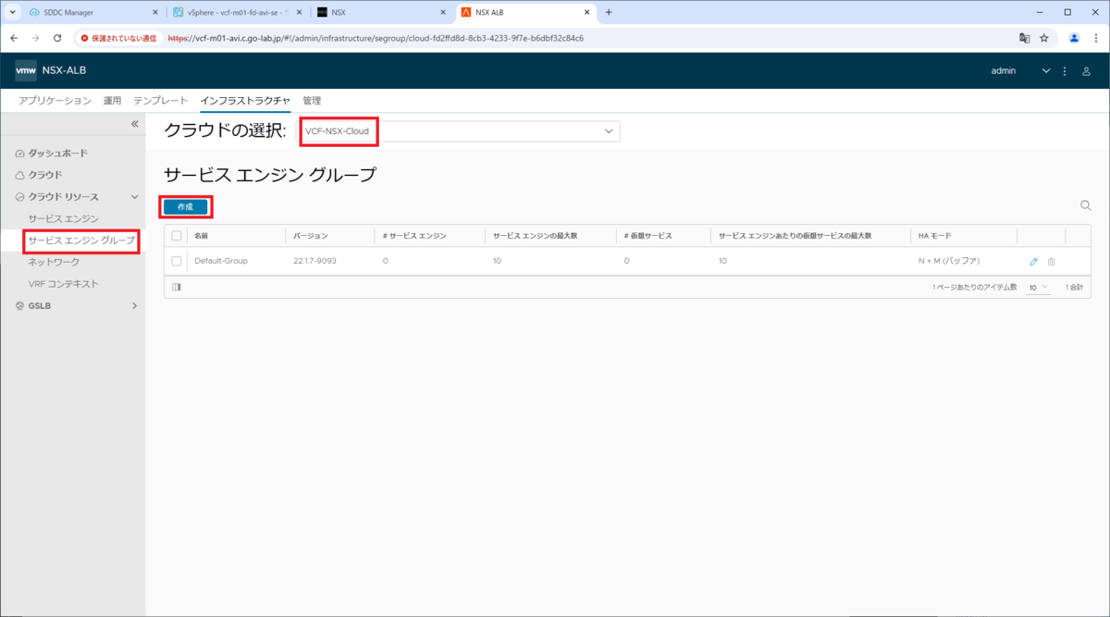
Task: Click the admin username in header
Action: pyautogui.click(x=1004, y=71)
